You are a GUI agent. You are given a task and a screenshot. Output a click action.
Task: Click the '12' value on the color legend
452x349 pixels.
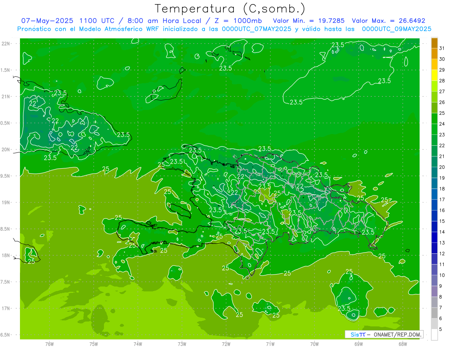click(442, 253)
